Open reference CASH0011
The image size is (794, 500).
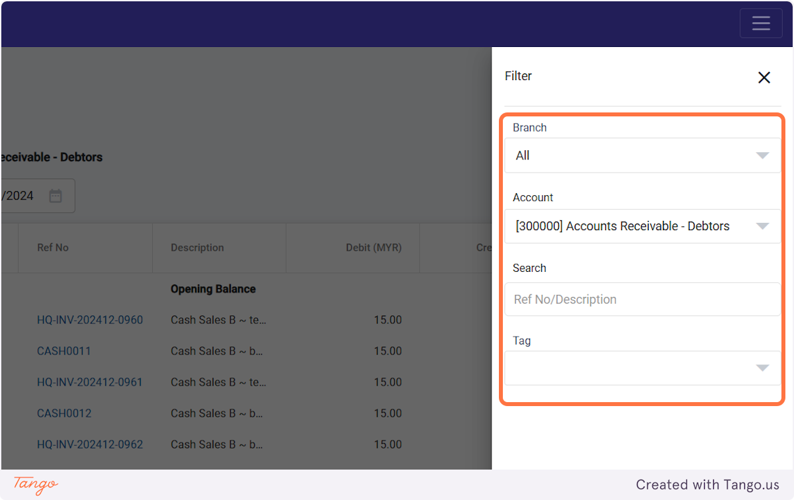coord(64,351)
